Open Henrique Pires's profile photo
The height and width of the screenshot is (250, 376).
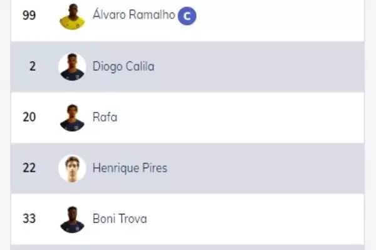click(x=72, y=168)
